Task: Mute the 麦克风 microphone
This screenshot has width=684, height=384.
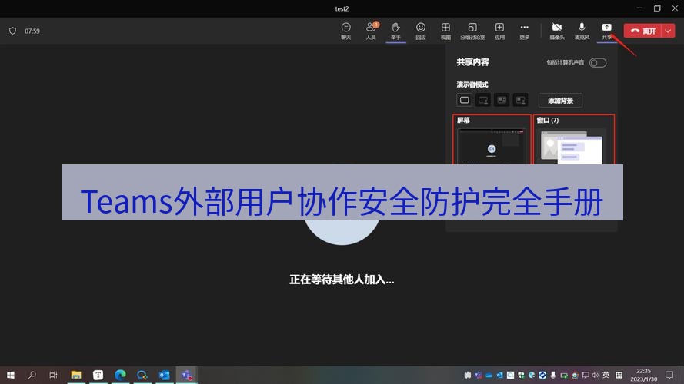Action: click(582, 31)
